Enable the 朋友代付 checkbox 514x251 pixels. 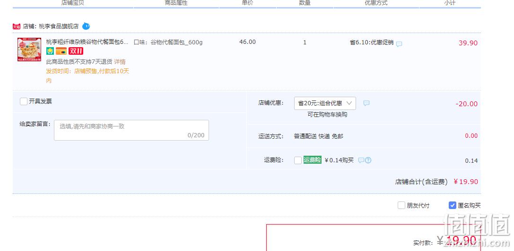[x=401, y=206]
